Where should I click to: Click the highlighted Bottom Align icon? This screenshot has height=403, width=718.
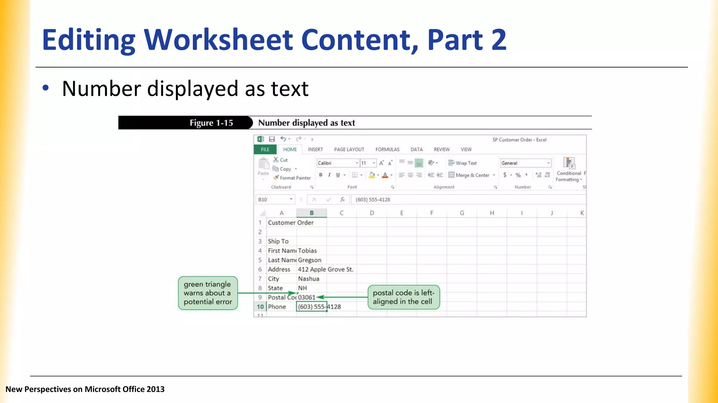click(419, 163)
